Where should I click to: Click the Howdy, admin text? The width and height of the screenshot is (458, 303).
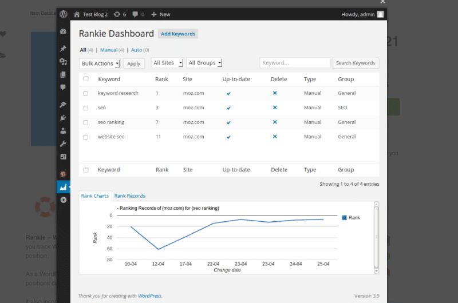tap(358, 14)
